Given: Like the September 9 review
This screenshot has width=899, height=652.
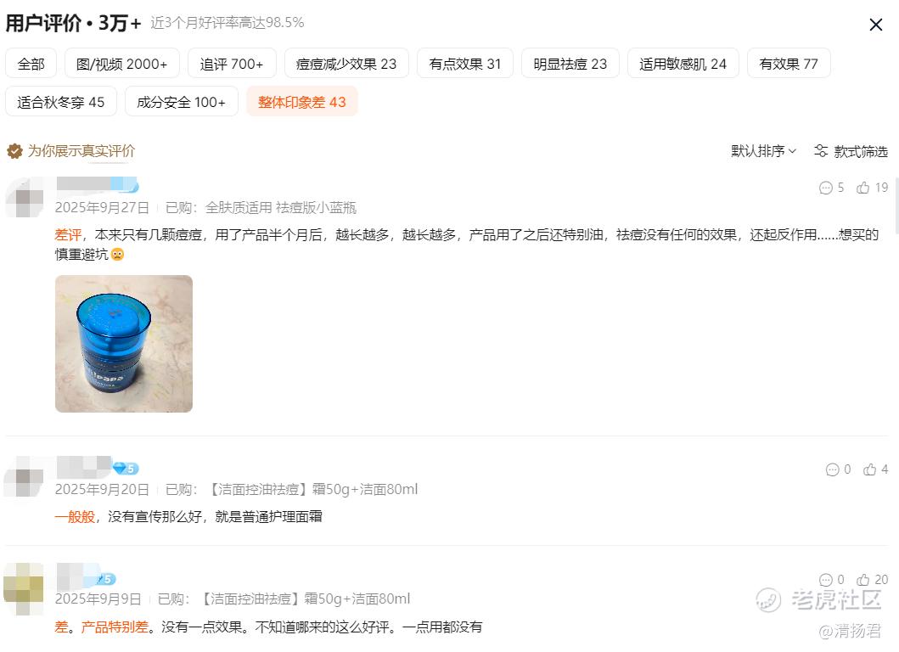Looking at the screenshot, I should (x=862, y=580).
